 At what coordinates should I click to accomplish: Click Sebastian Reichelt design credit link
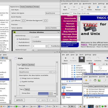(71, 43)
